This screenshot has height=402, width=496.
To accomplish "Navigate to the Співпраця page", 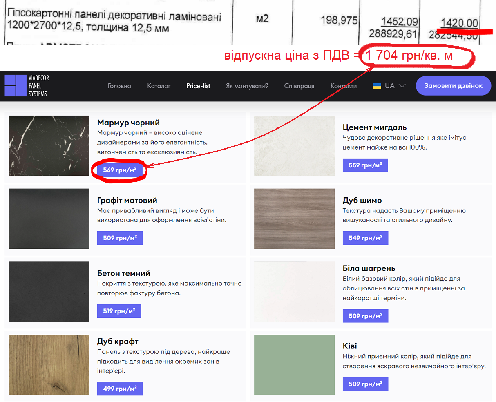I will (x=299, y=86).
